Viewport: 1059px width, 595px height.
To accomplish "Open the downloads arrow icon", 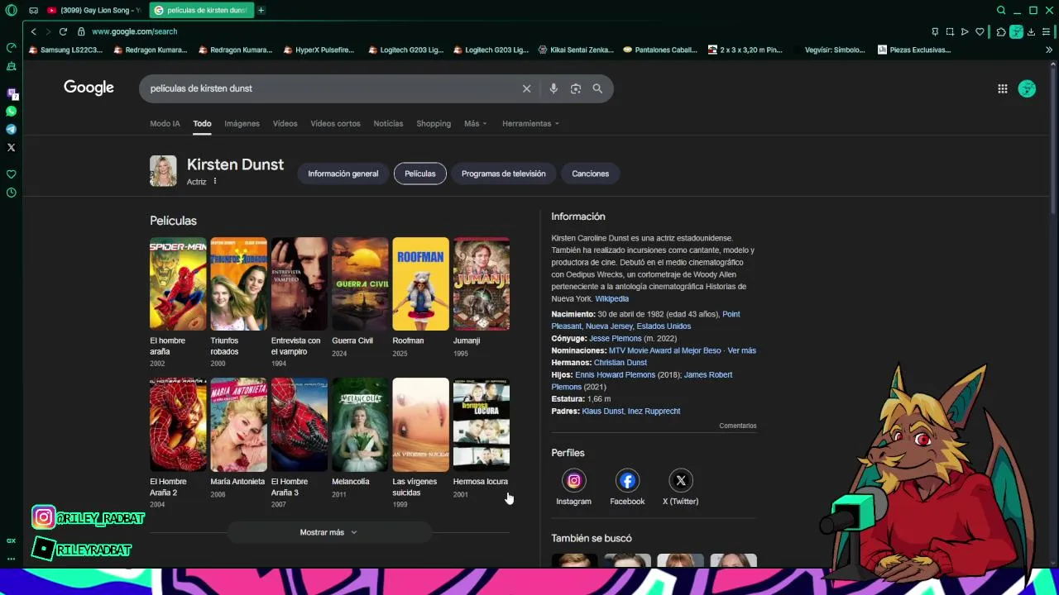I will pyautogui.click(x=1031, y=31).
